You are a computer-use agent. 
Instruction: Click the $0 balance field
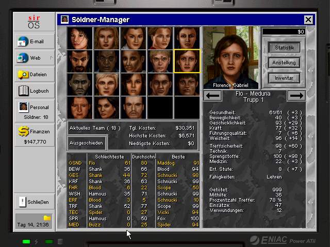coord(284,32)
